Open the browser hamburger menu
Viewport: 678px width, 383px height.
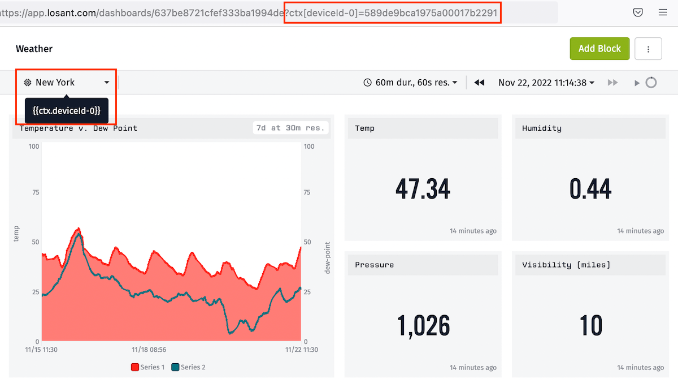[663, 12]
